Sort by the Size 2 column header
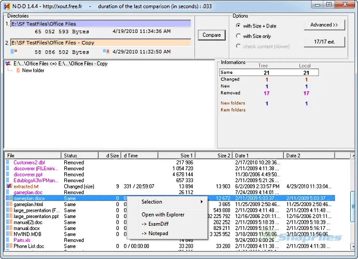Screen dimensions: 358x259 pos(214,156)
